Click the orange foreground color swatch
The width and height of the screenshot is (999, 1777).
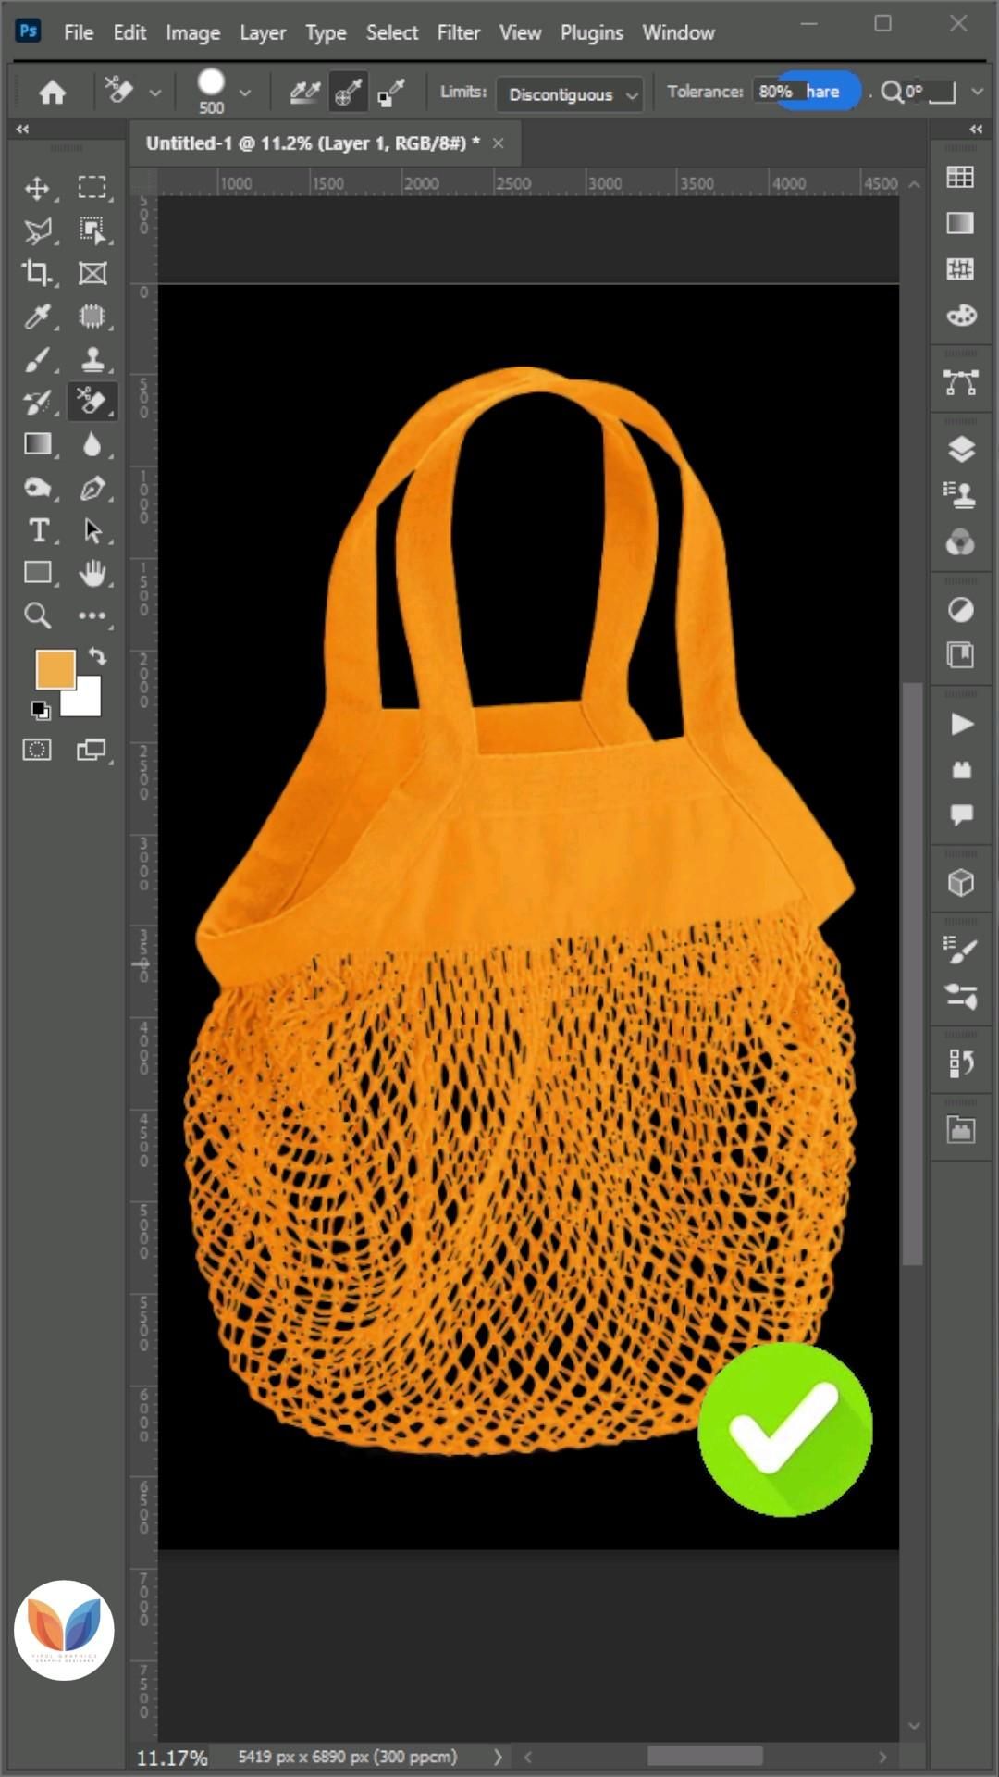tap(55, 668)
